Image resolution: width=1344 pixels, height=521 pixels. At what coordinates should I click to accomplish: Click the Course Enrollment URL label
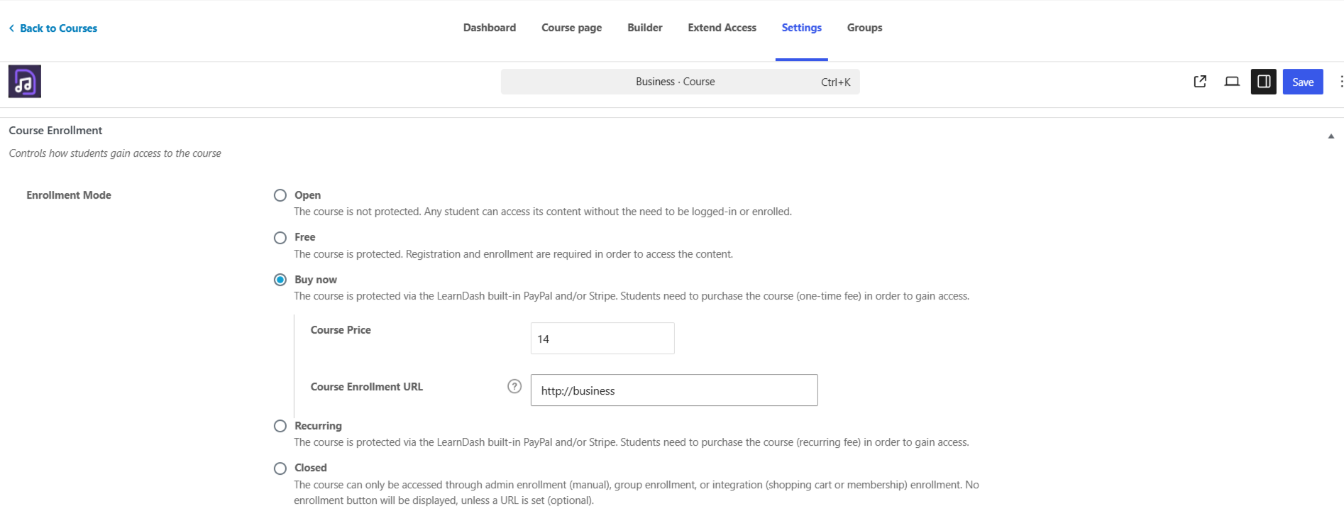367,387
